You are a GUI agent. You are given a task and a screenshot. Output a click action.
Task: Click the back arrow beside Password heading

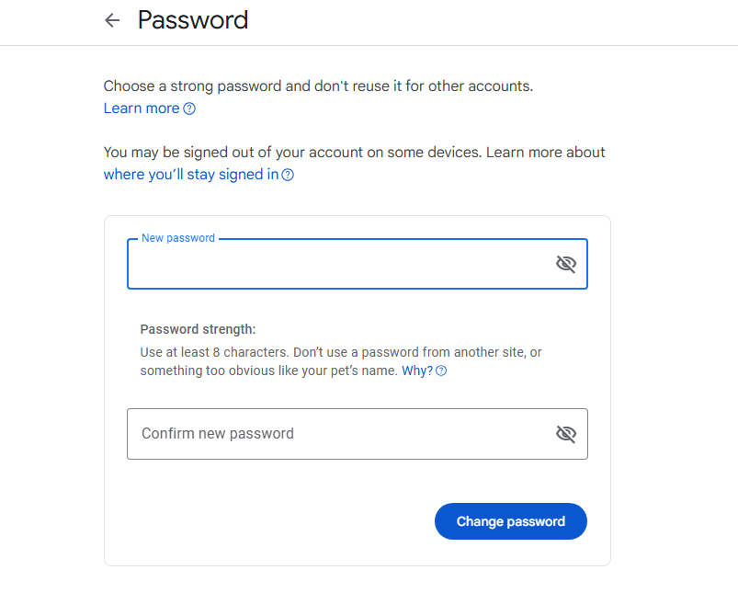click(112, 20)
